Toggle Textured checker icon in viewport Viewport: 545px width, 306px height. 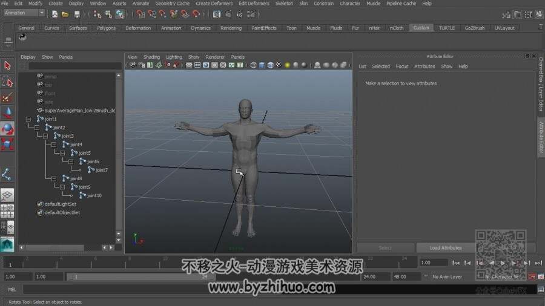click(x=279, y=65)
